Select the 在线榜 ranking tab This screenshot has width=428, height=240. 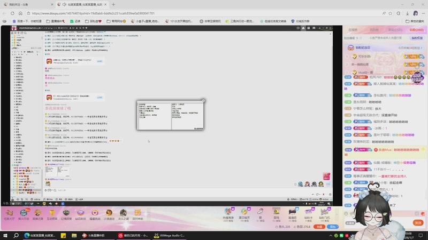[x=353, y=30]
